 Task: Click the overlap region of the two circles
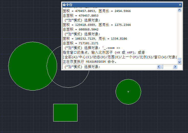pos(52,66)
